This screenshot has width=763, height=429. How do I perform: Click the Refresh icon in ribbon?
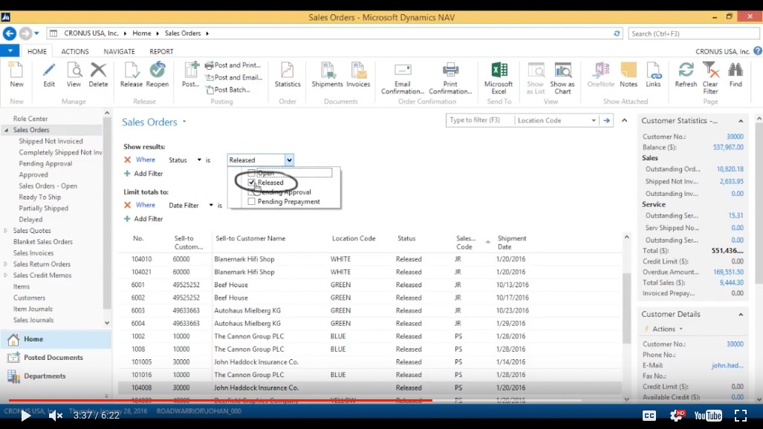click(686, 70)
